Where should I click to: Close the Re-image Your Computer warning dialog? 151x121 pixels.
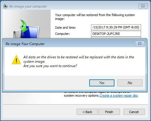click(x=140, y=44)
